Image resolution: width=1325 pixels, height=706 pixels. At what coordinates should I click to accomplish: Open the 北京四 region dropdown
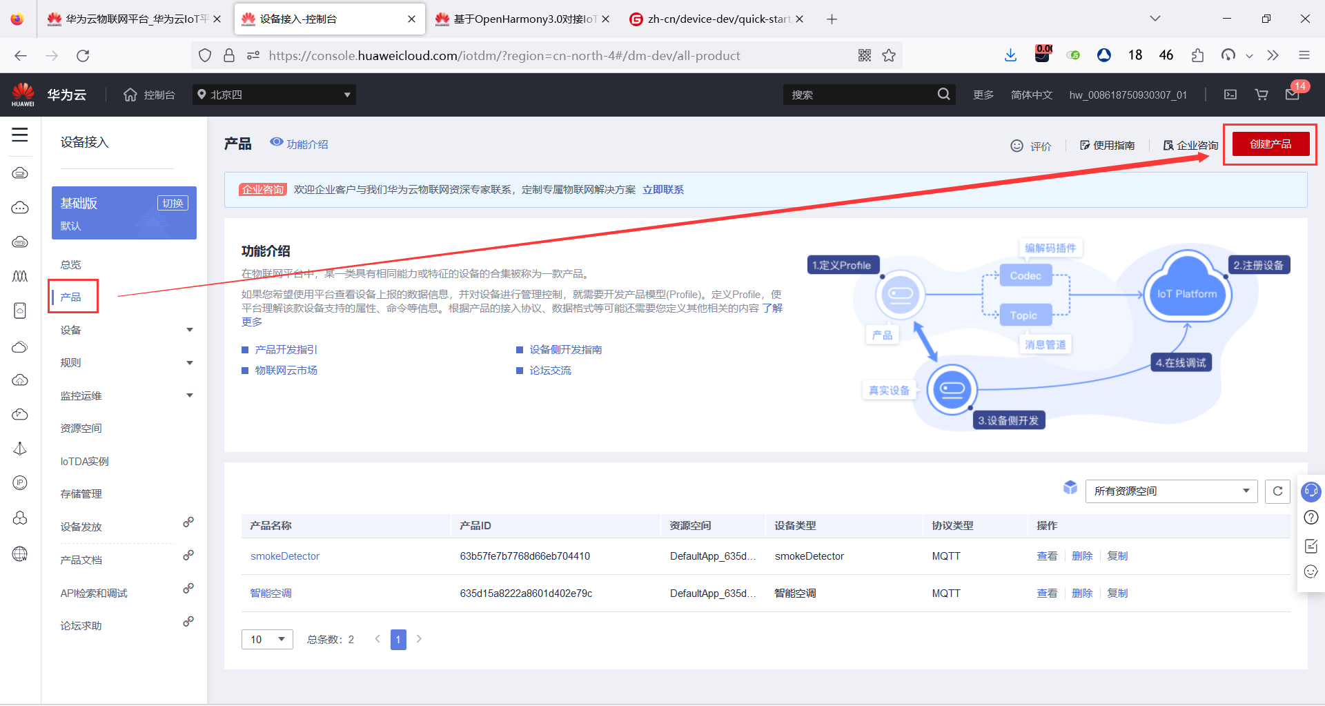coord(274,95)
